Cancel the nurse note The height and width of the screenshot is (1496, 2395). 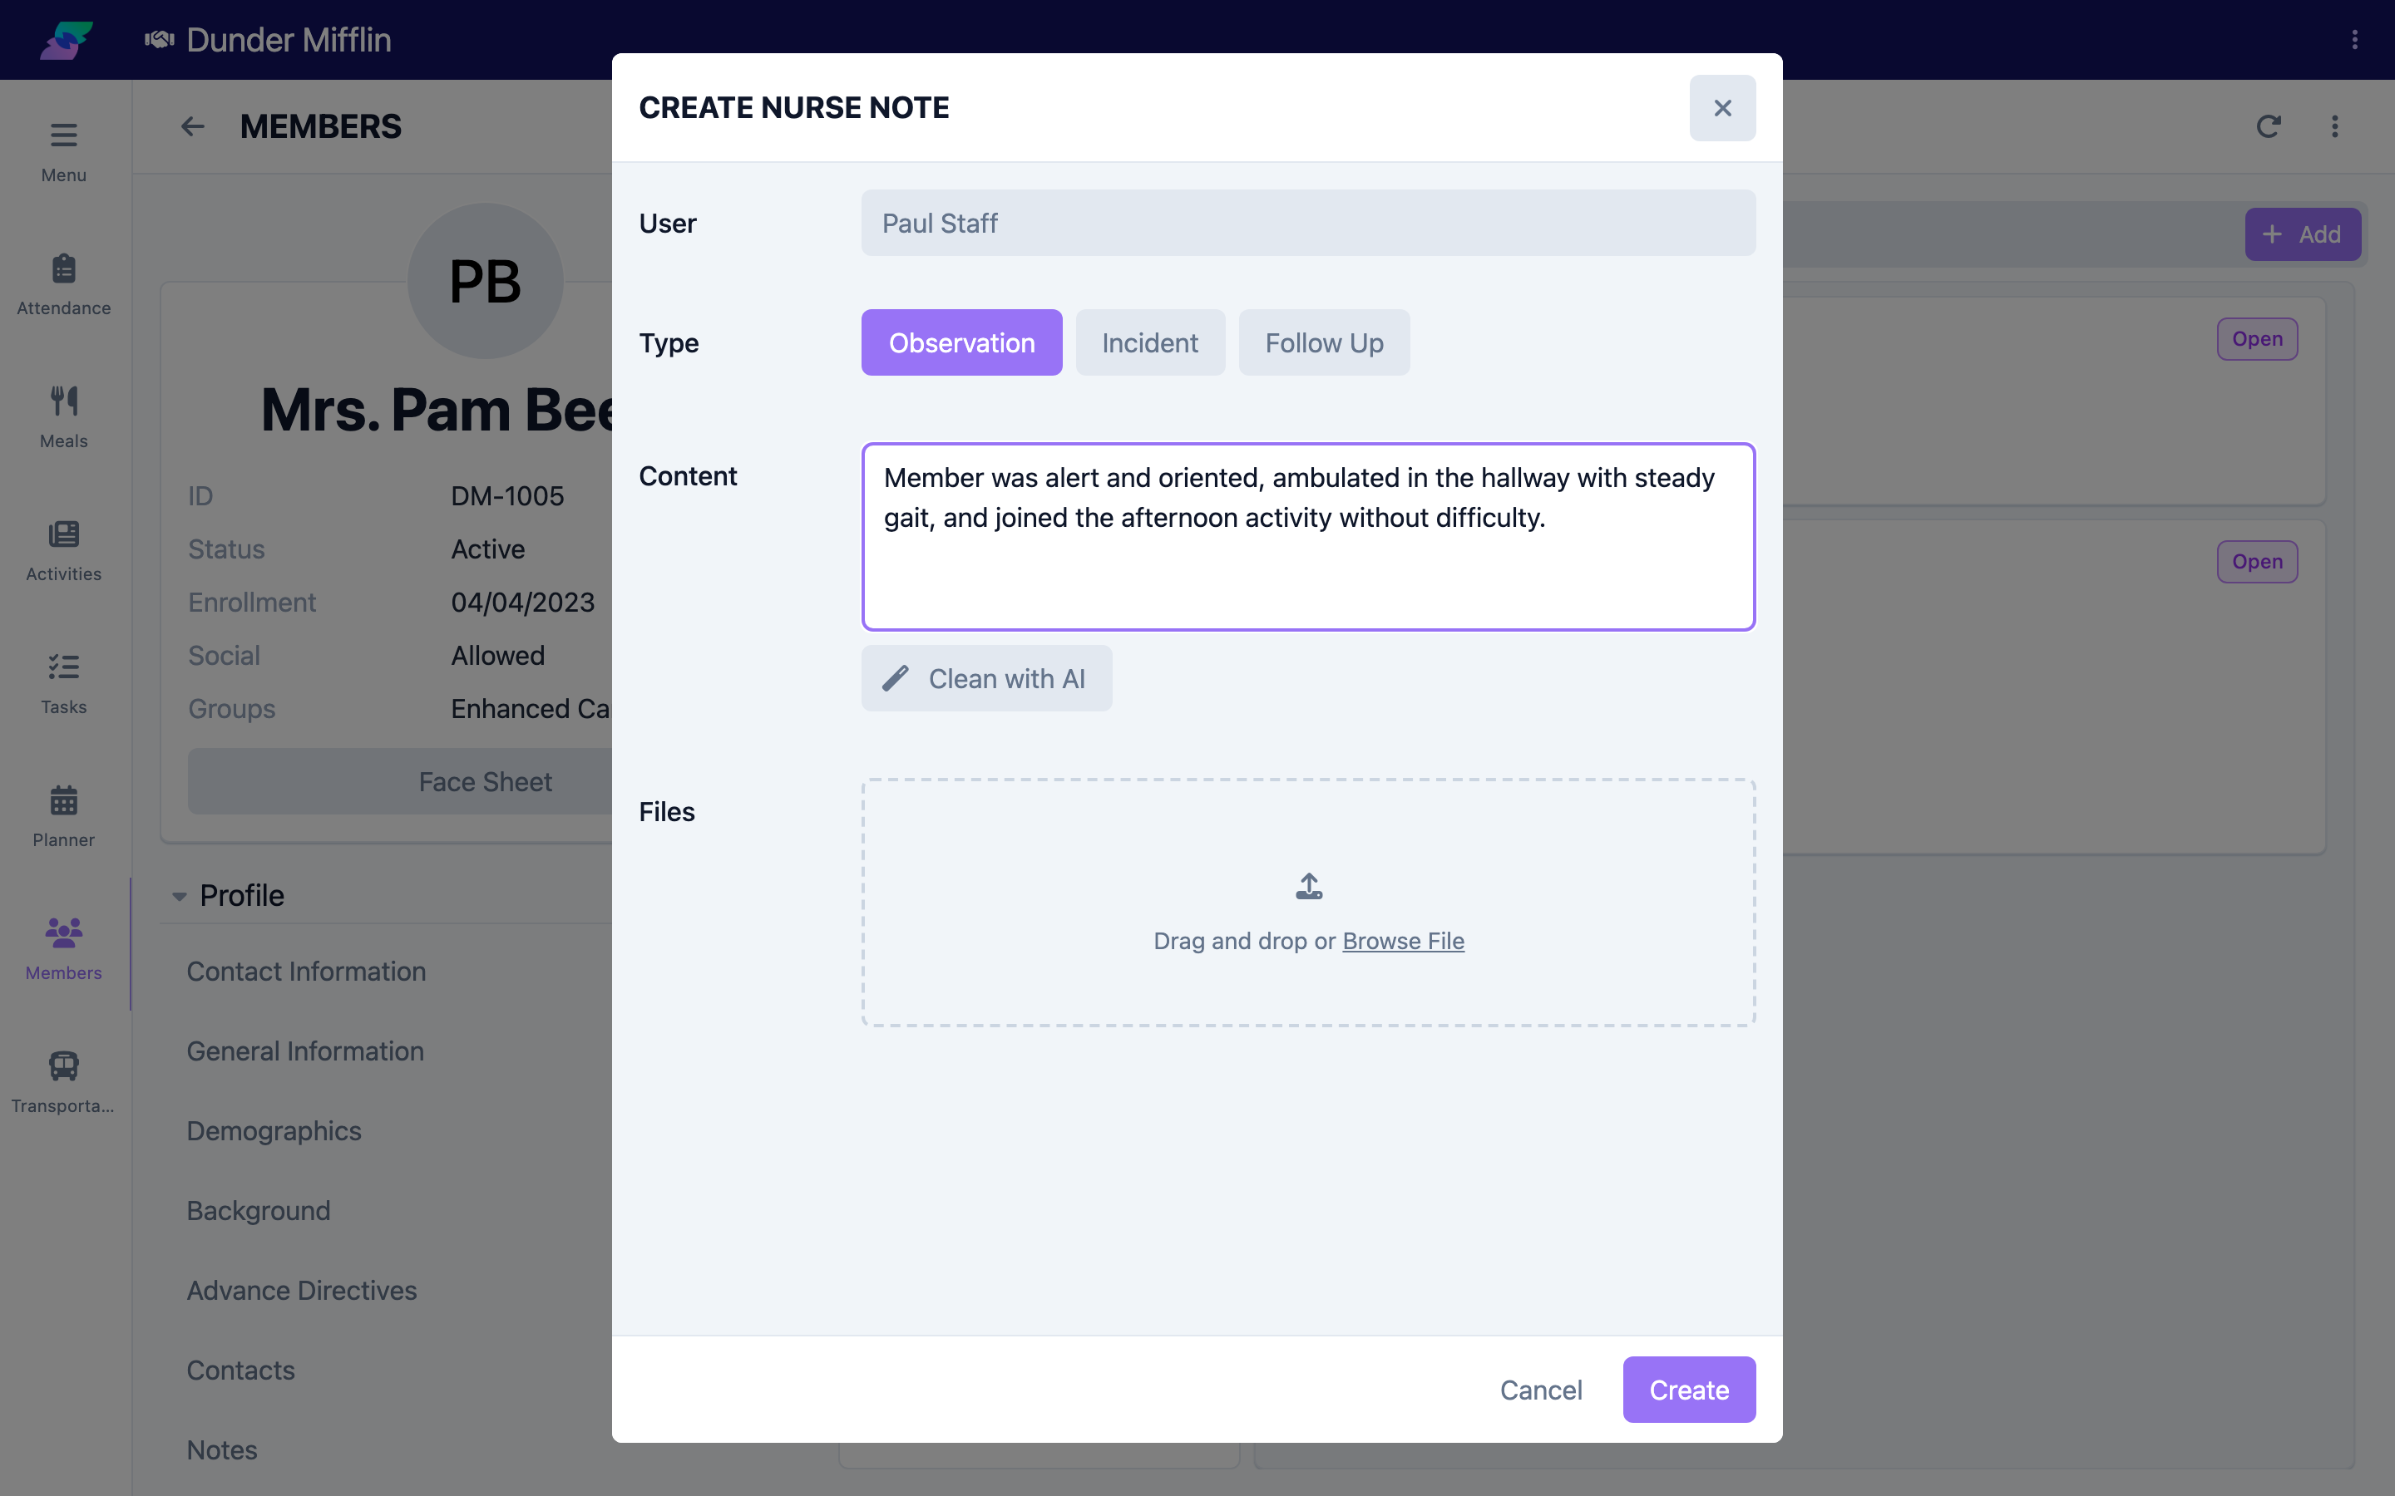(x=1541, y=1390)
